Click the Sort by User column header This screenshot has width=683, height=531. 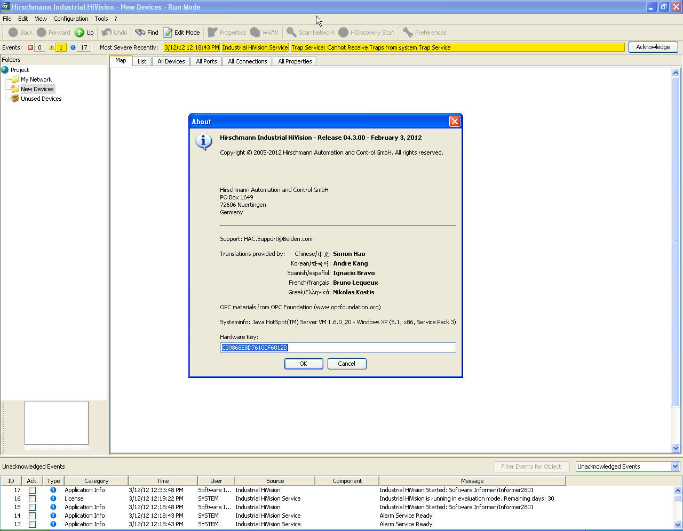(216, 481)
